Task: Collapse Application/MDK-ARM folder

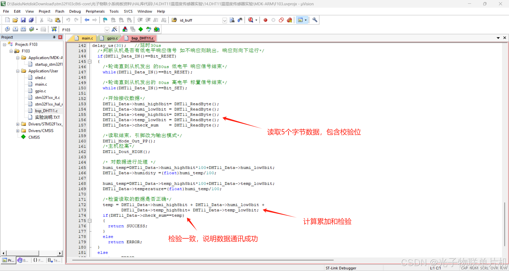Action: coord(18,58)
